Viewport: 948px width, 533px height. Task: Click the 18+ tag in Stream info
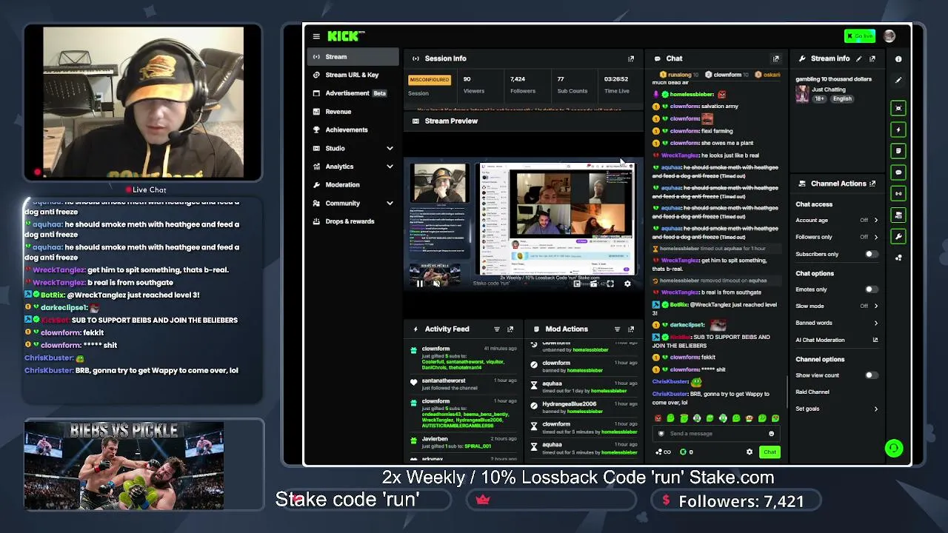pos(821,98)
